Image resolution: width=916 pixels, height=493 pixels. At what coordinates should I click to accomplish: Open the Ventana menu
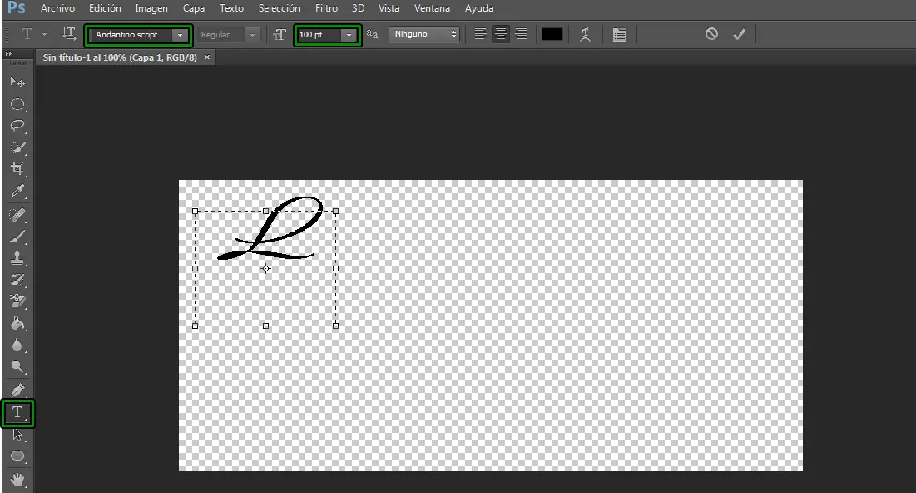click(x=433, y=8)
